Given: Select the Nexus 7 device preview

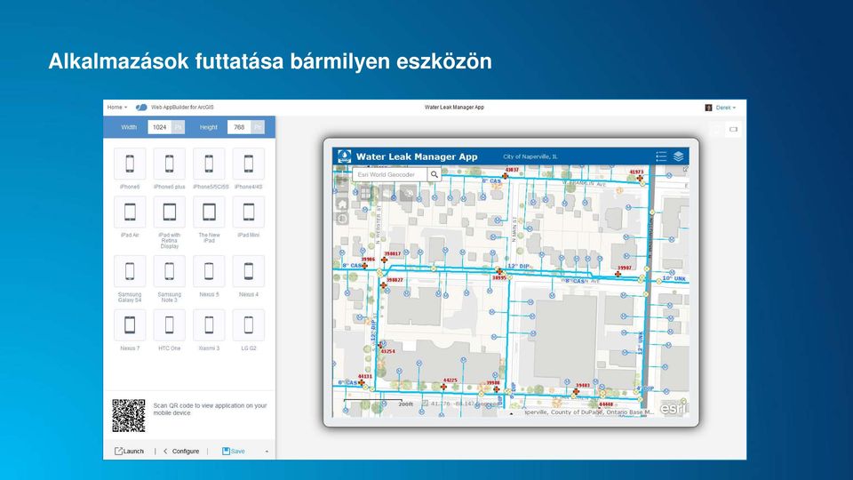Looking at the screenshot, I should click(x=130, y=325).
